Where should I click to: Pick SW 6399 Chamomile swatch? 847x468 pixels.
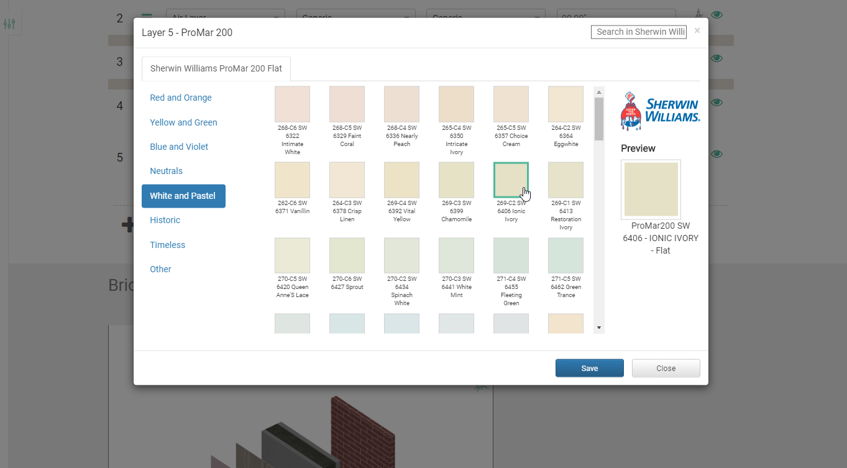(456, 180)
